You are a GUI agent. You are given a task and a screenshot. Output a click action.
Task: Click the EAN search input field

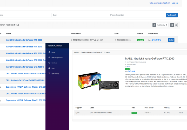(x=80, y=15)
